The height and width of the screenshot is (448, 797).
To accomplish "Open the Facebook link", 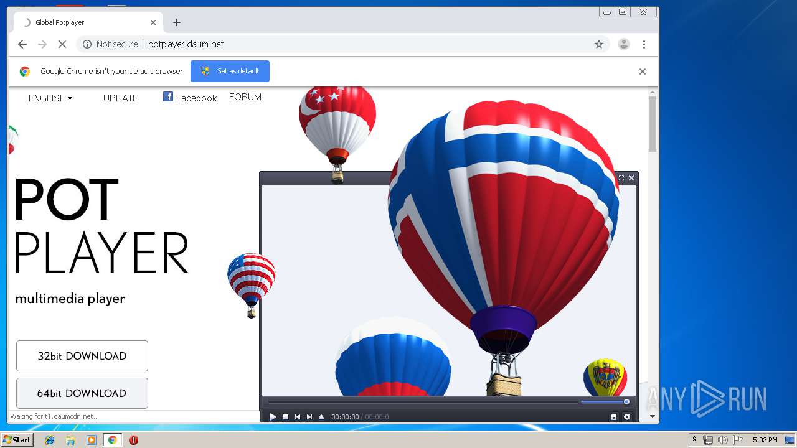I will tap(190, 98).
